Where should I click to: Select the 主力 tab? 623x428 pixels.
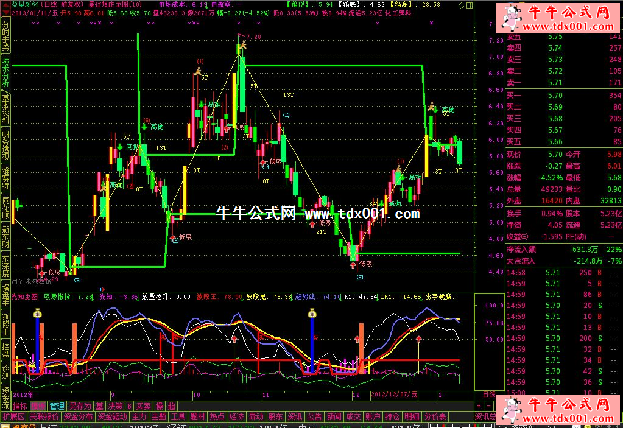[x=139, y=417]
